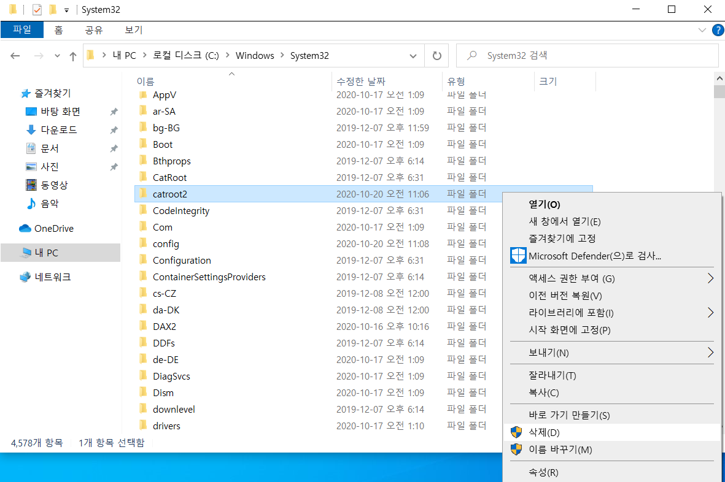Image resolution: width=725 pixels, height=482 pixels.
Task: Click the Forward navigation arrow
Action: click(39, 56)
